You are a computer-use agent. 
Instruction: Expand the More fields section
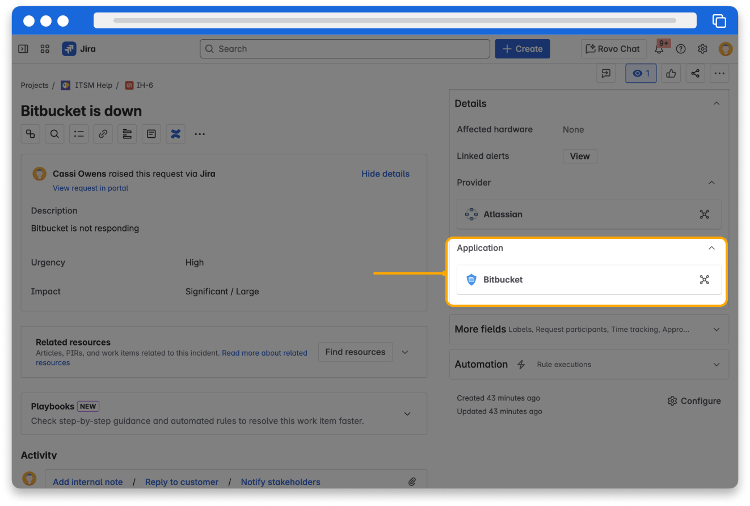717,330
